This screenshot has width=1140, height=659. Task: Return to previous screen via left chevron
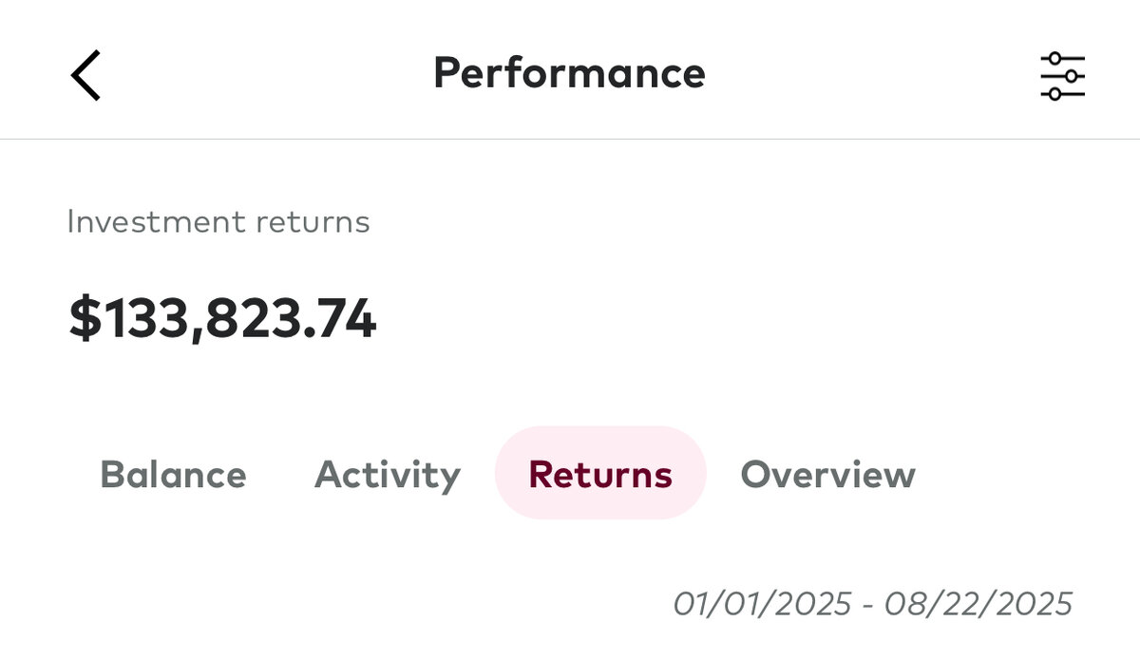pos(85,76)
